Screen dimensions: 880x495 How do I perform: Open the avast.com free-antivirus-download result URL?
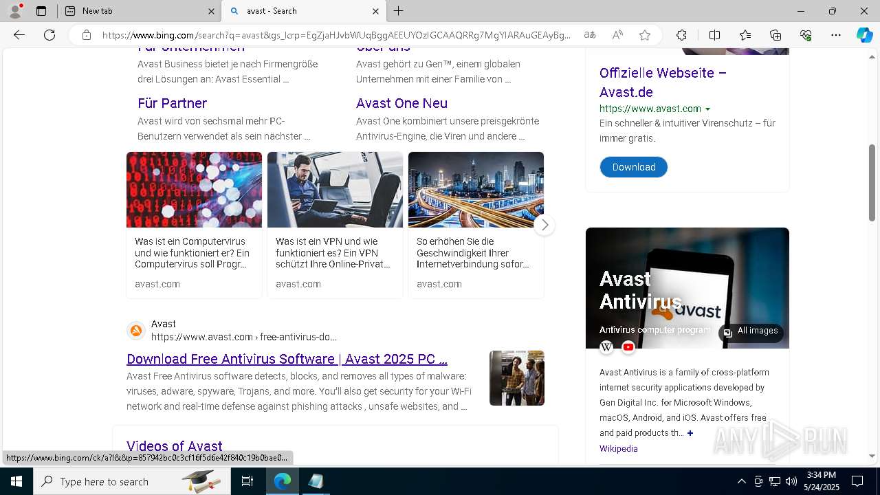point(244,337)
